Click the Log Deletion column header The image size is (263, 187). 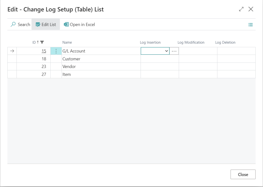tap(225, 42)
